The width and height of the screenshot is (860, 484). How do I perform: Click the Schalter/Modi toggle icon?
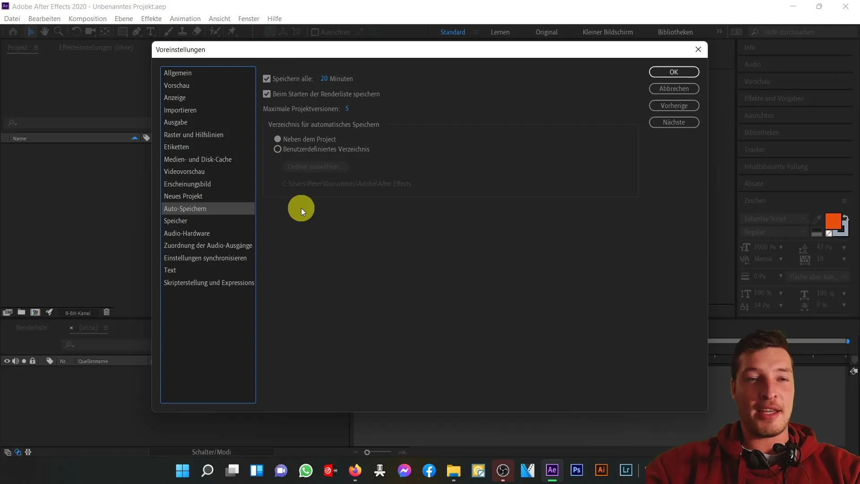pos(211,452)
